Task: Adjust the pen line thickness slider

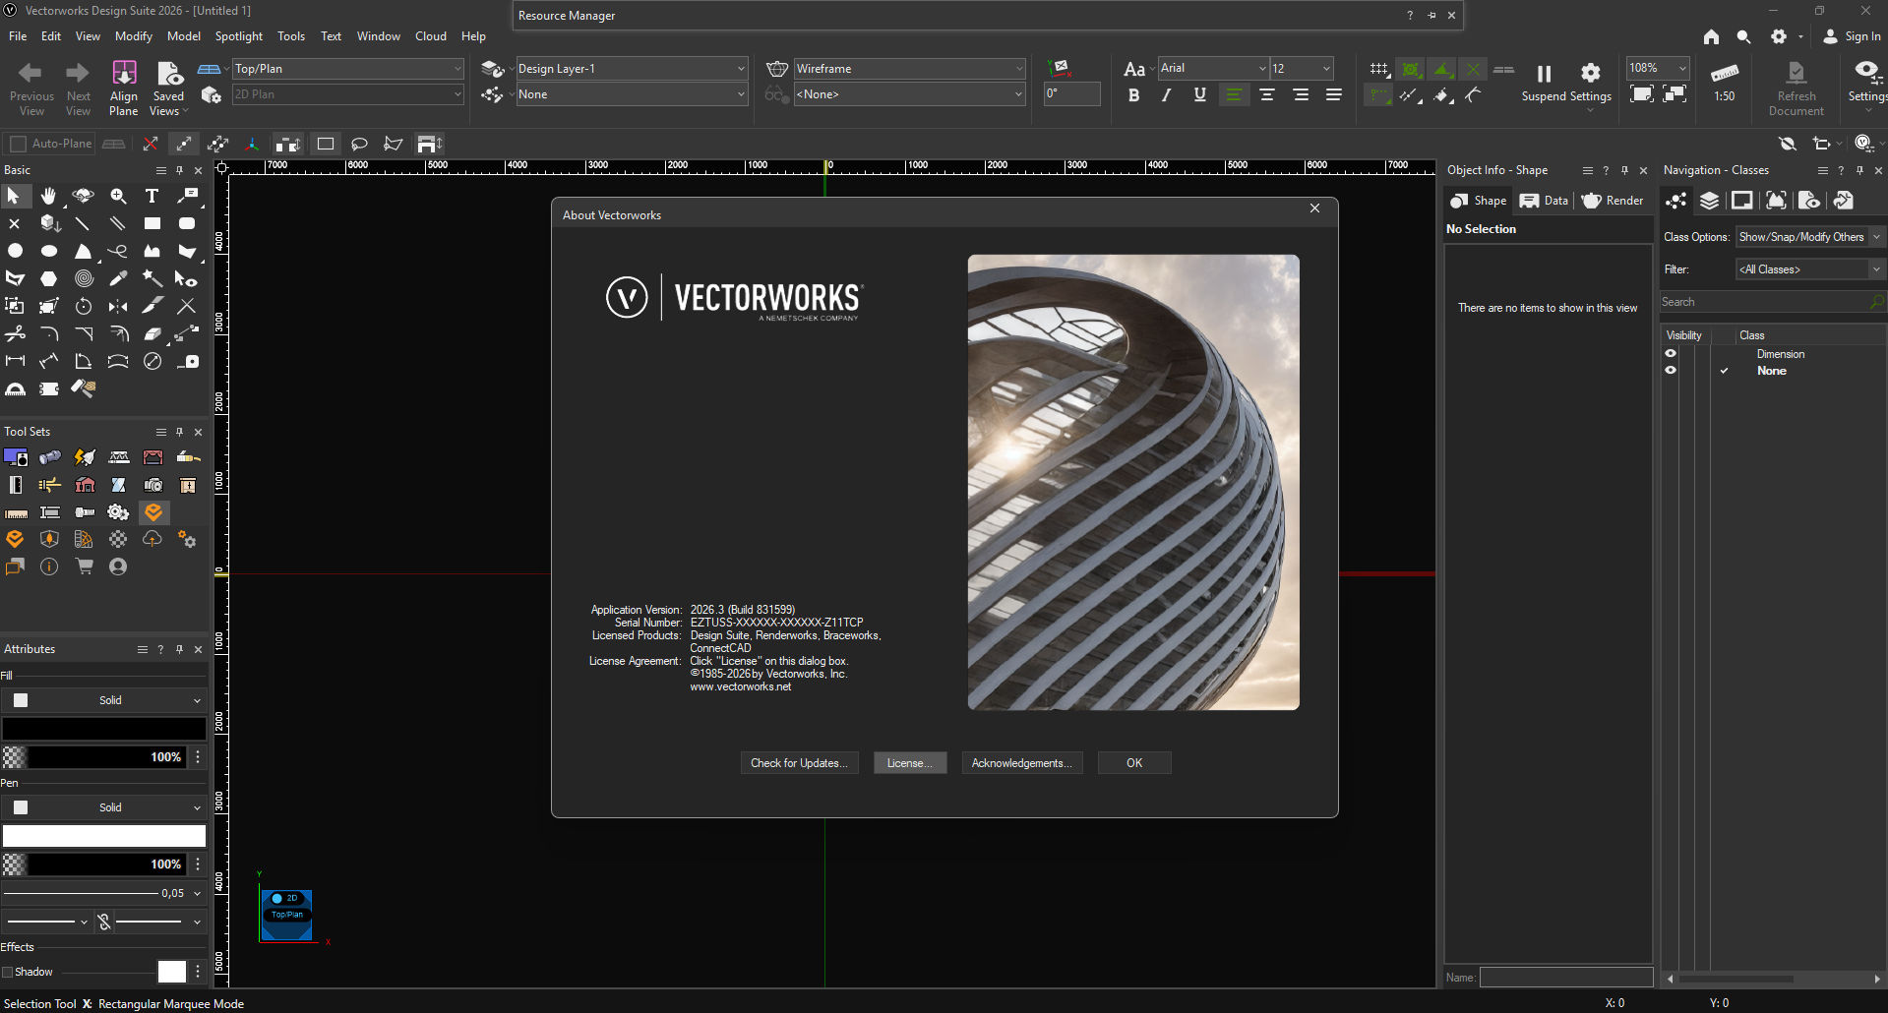Action: [x=80, y=893]
